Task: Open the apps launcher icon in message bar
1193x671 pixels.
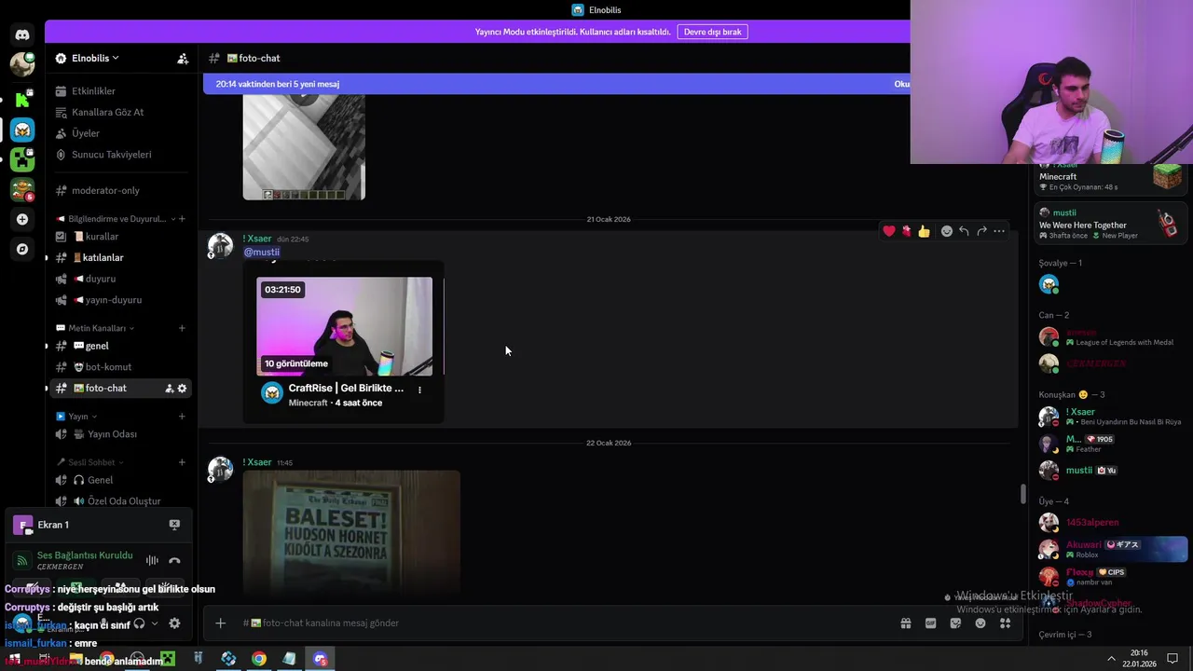Action: tap(1005, 623)
